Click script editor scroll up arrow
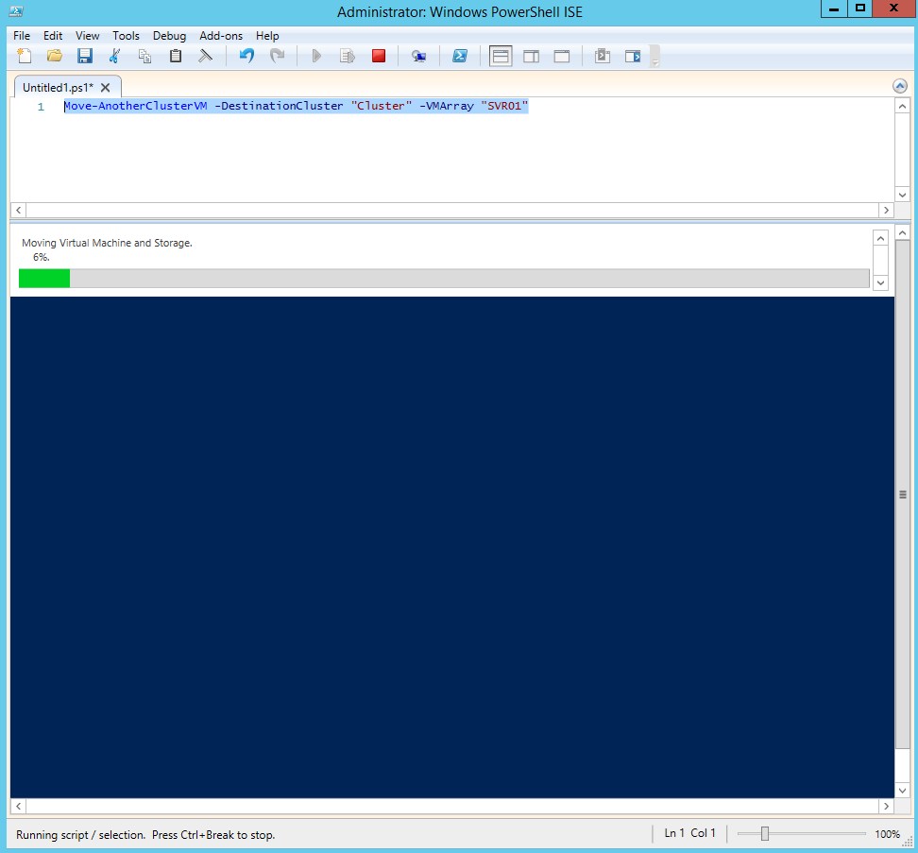The height and width of the screenshot is (853, 918). [x=902, y=107]
